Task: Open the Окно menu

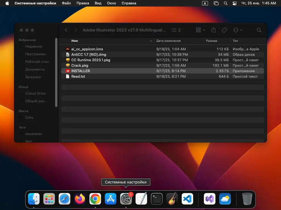Action: [111, 3]
